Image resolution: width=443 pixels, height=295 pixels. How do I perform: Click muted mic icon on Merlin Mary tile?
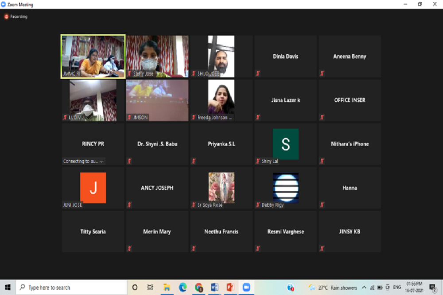pos(129,249)
